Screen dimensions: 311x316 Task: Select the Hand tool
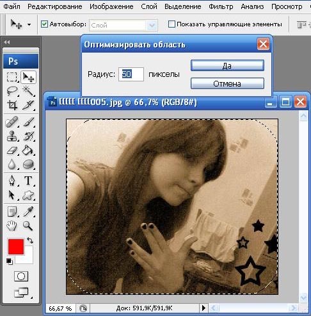[x=12, y=226]
